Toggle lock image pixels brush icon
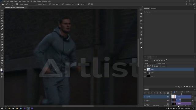Screen dimensions: 196x110 point(150,66)
